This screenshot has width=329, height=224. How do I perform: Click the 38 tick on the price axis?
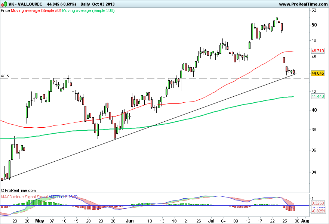(314, 130)
